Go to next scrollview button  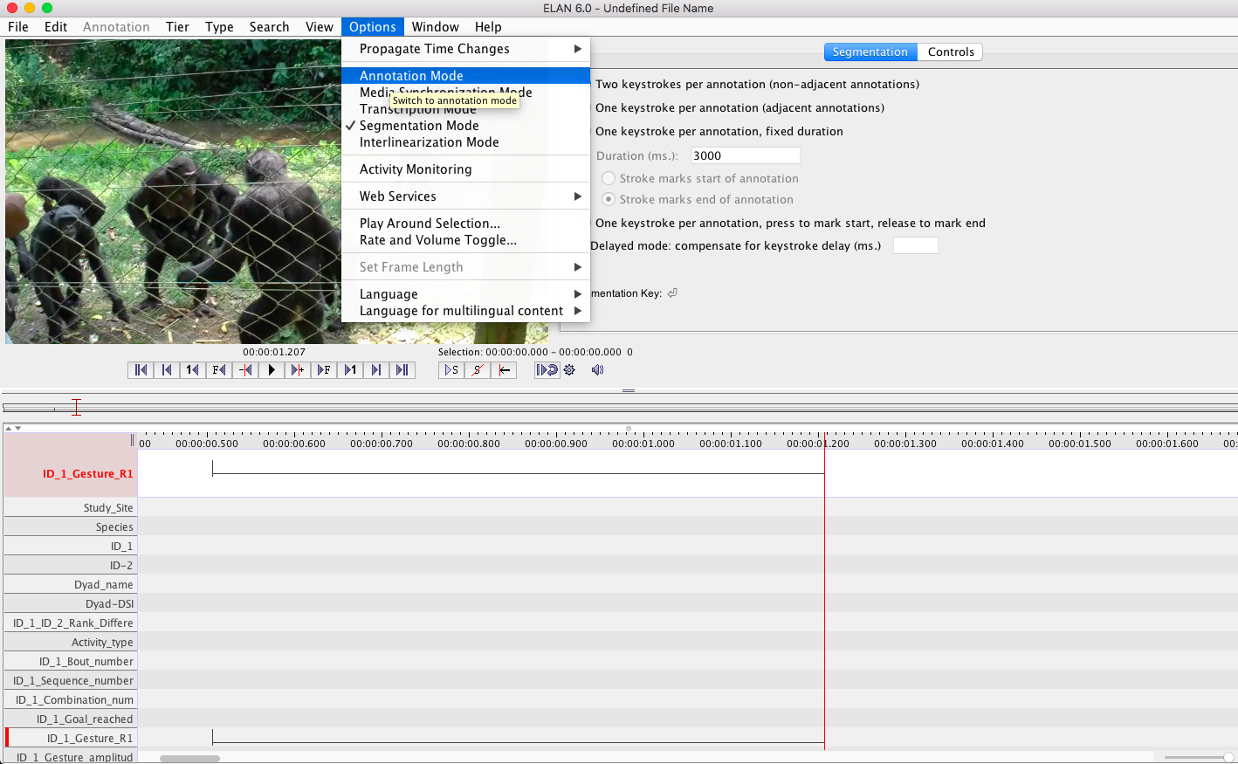376,370
